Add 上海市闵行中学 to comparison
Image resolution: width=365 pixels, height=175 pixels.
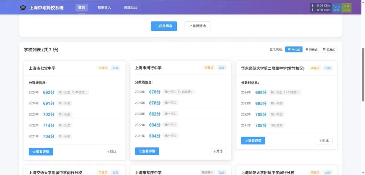[218, 151]
